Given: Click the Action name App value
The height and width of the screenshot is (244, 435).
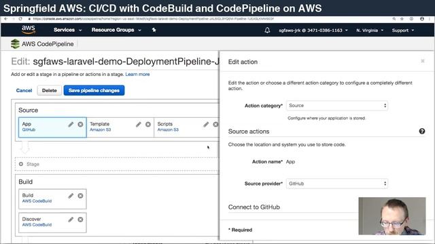Looking at the screenshot, I should tap(290, 161).
